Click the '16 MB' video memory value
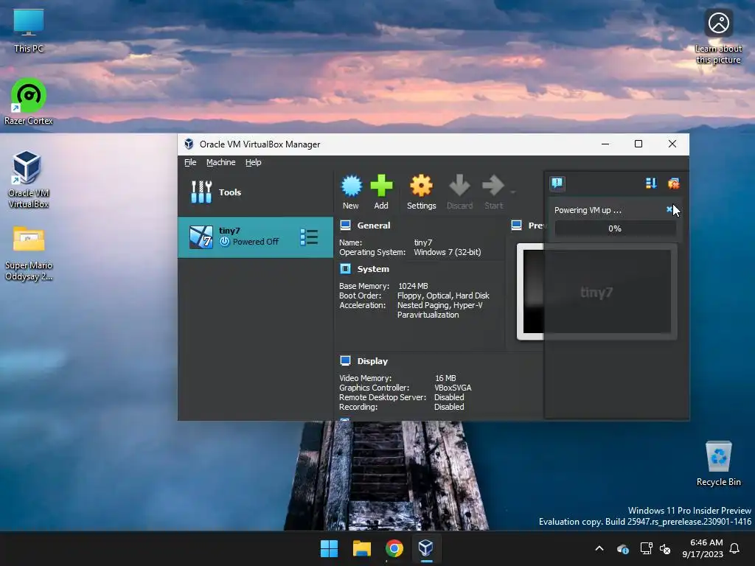 [445, 378]
